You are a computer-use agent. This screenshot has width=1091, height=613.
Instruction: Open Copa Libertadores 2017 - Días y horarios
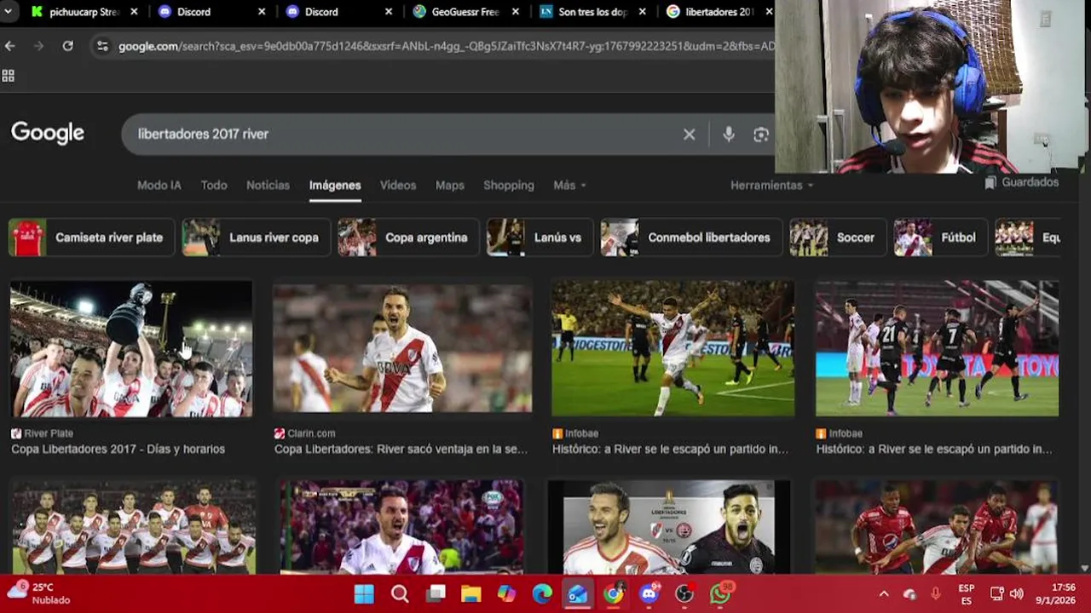point(118,449)
